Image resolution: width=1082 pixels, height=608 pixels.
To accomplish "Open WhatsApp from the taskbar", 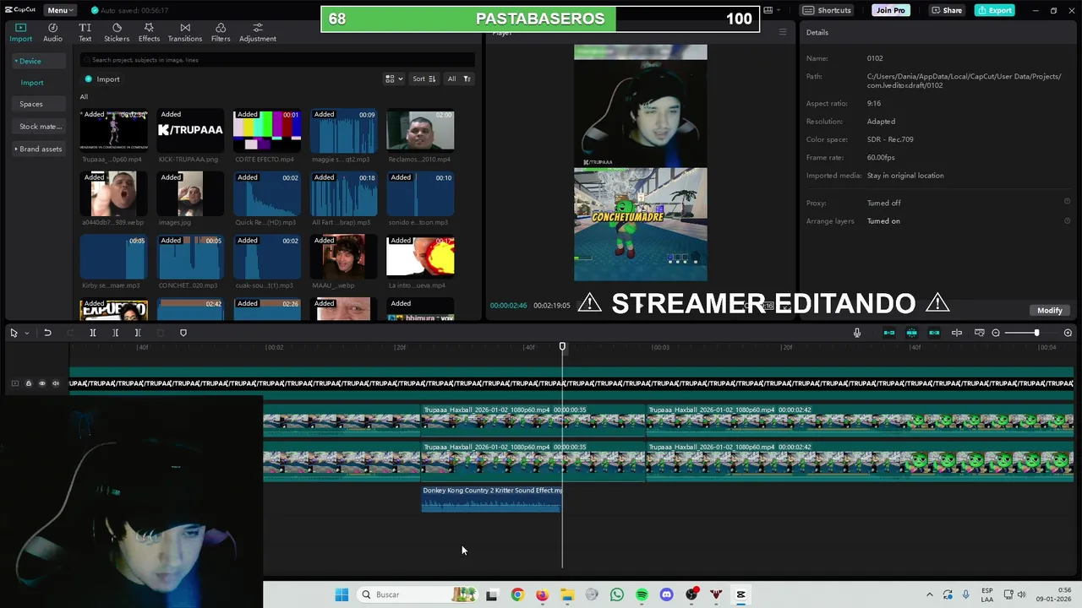I will [617, 594].
